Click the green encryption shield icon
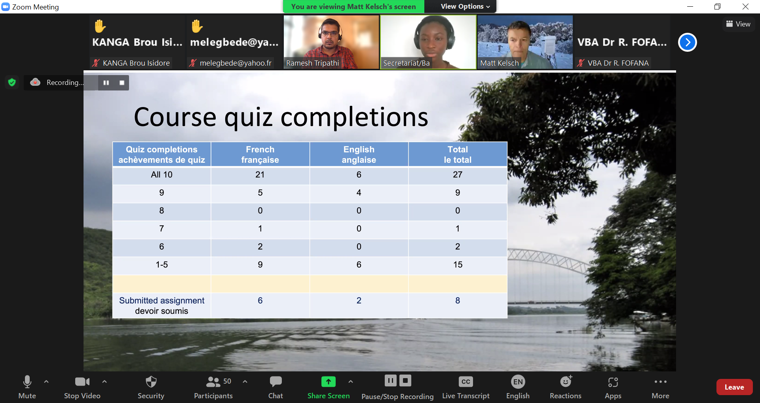Screen dimensions: 760x403 12,82
